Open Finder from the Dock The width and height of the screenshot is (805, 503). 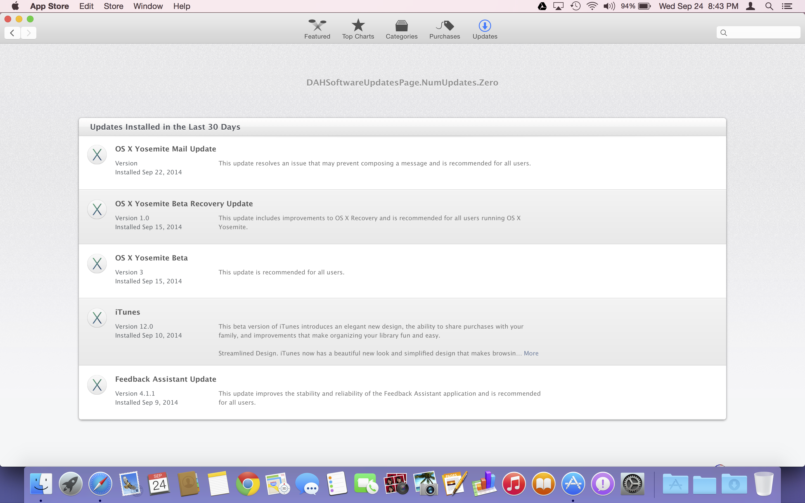41,484
